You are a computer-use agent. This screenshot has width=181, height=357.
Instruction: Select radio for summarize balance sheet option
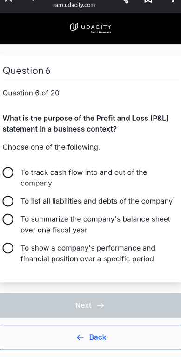[8, 219]
